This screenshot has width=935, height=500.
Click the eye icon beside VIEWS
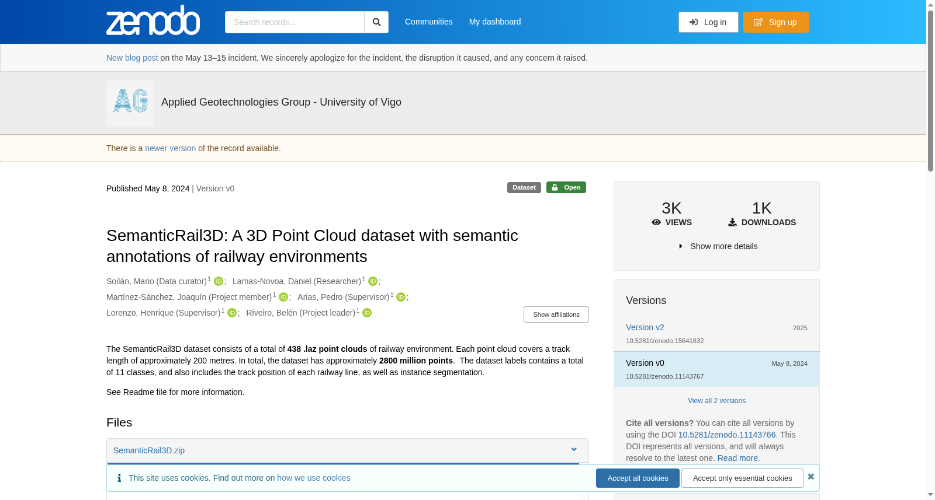[x=656, y=222]
